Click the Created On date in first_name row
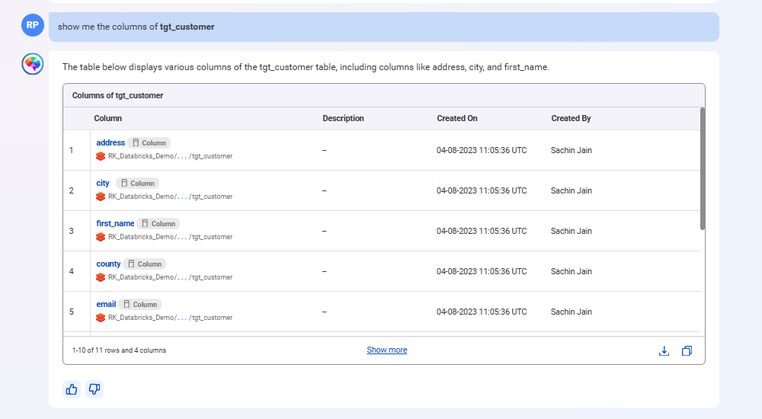This screenshot has width=762, height=419. tap(482, 231)
